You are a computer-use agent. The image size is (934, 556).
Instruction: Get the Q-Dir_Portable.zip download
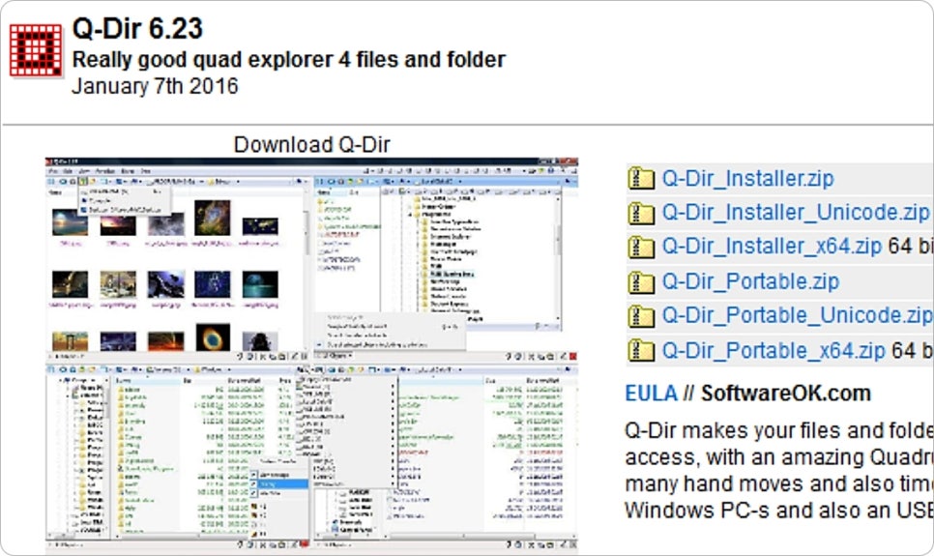tap(750, 280)
